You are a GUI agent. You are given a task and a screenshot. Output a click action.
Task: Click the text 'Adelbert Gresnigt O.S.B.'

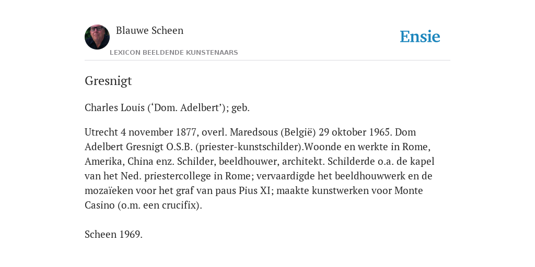pyautogui.click(x=138, y=147)
